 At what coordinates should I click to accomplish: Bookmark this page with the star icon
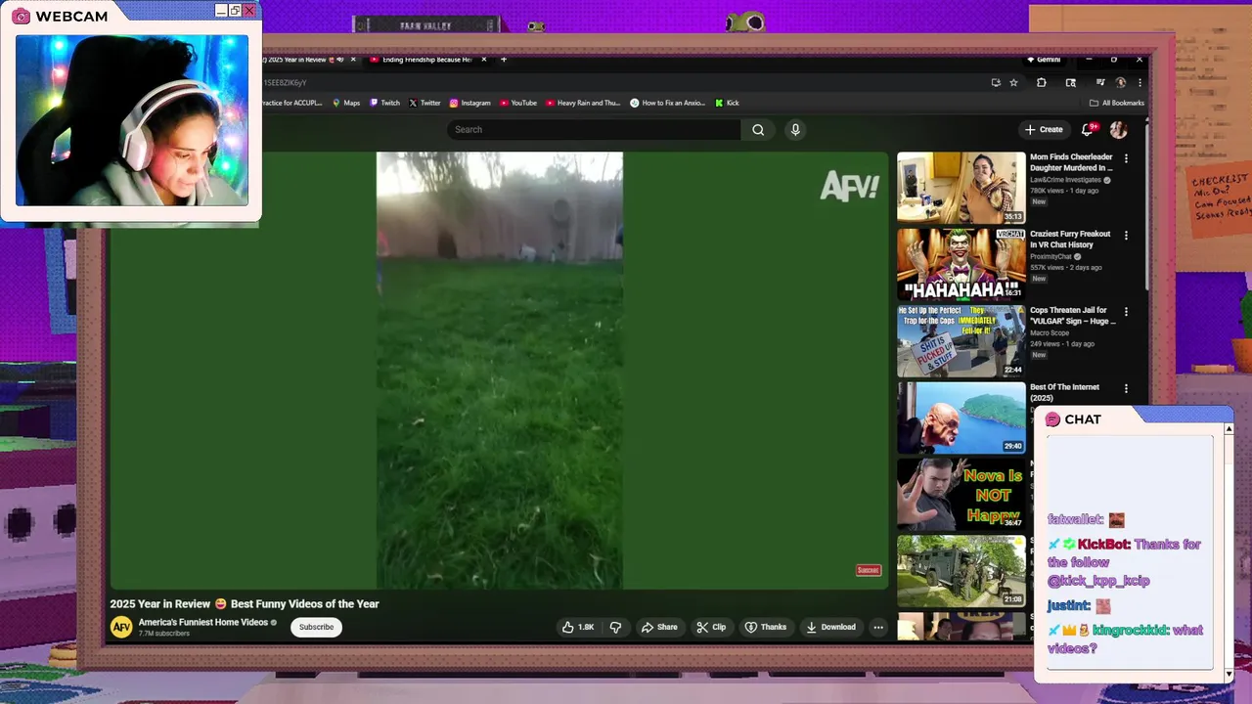[1013, 83]
